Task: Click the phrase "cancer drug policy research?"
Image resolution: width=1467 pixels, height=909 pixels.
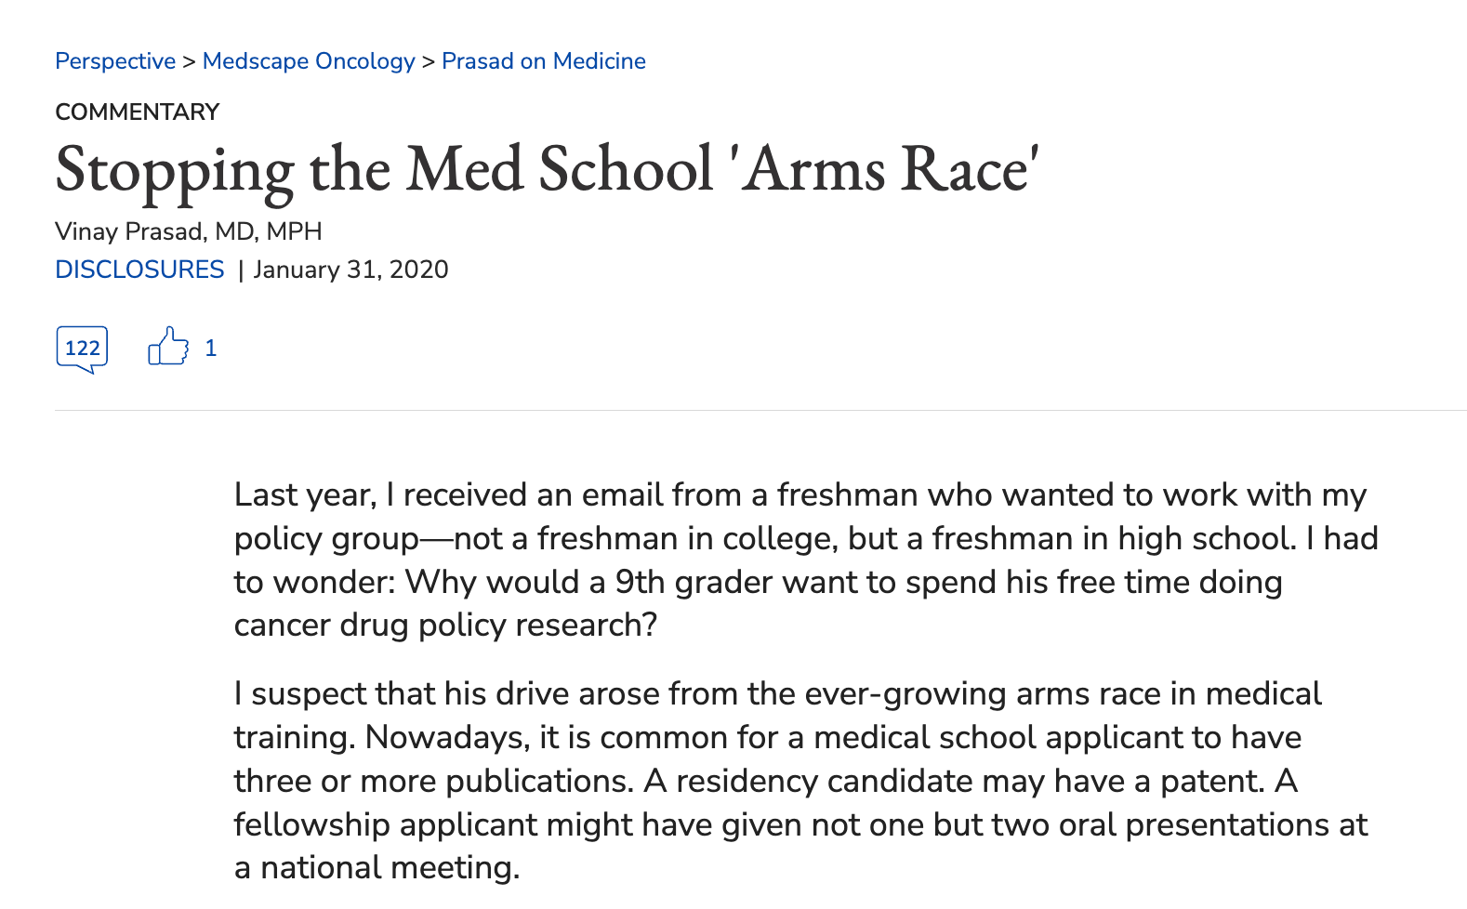Action: pyautogui.click(x=445, y=626)
